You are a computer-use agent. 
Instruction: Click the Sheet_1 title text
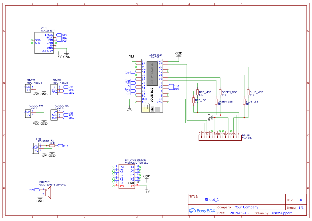(x=211, y=199)
